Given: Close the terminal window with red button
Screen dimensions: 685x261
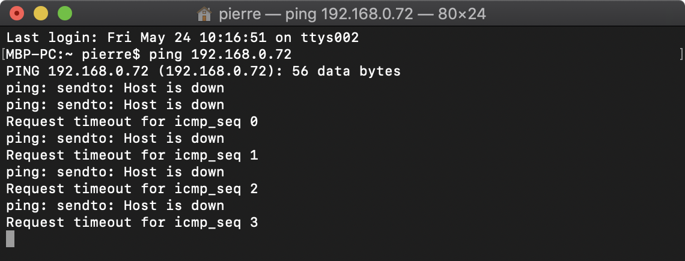Looking at the screenshot, I should (17, 14).
